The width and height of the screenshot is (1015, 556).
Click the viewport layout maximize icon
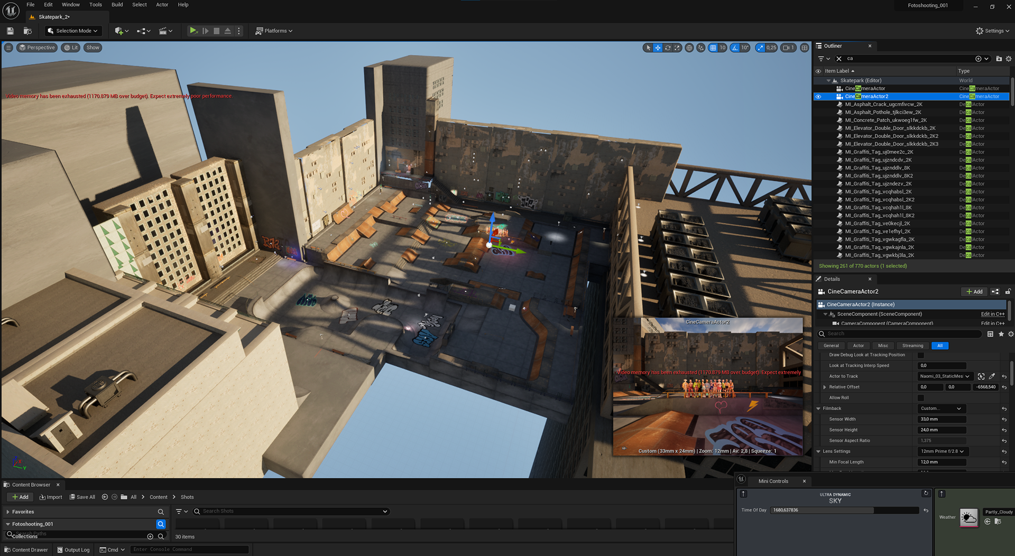pos(805,48)
